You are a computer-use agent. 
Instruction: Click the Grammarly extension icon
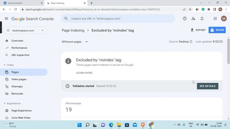[203, 9]
